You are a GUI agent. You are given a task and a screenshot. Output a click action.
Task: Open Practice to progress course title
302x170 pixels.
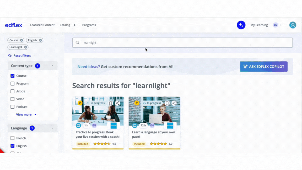pyautogui.click(x=98, y=134)
